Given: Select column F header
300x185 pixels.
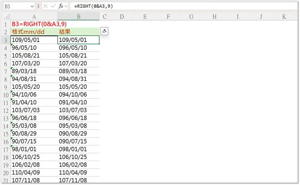Looking at the screenshot, I should [168, 17].
